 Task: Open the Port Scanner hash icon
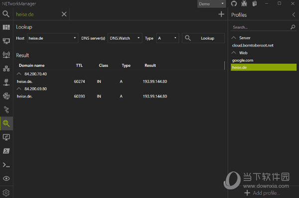pos(6,82)
